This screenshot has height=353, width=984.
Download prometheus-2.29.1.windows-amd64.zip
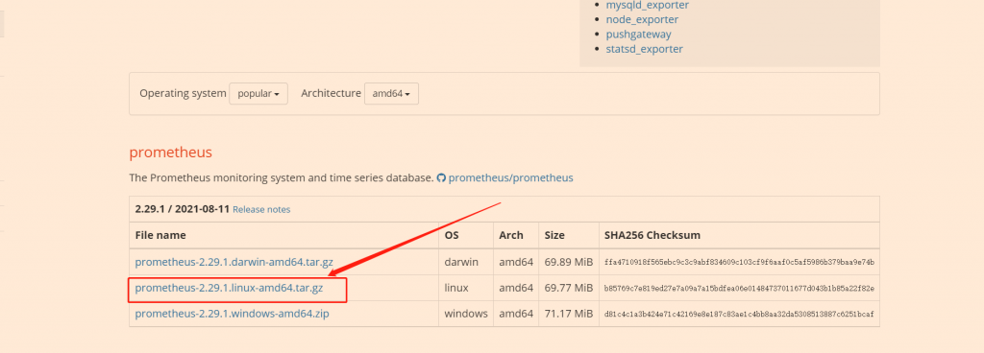pos(233,314)
